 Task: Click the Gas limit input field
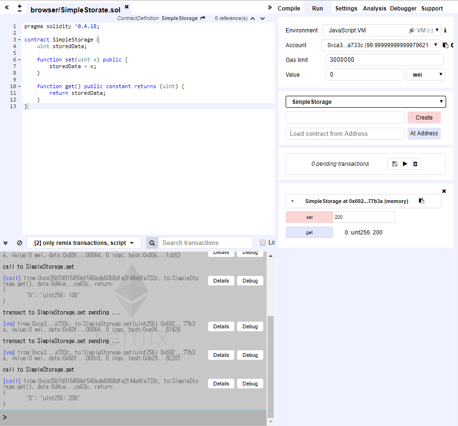(384, 60)
